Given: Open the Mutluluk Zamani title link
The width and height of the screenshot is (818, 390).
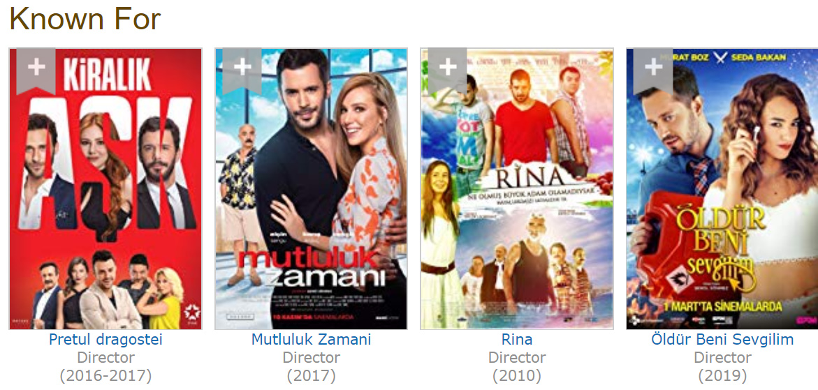Looking at the screenshot, I should pyautogui.click(x=311, y=340).
